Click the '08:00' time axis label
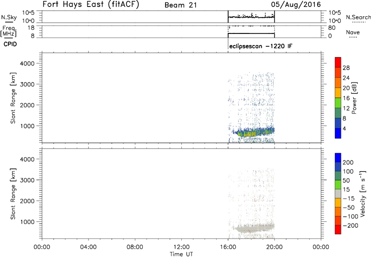 click(x=135, y=247)
